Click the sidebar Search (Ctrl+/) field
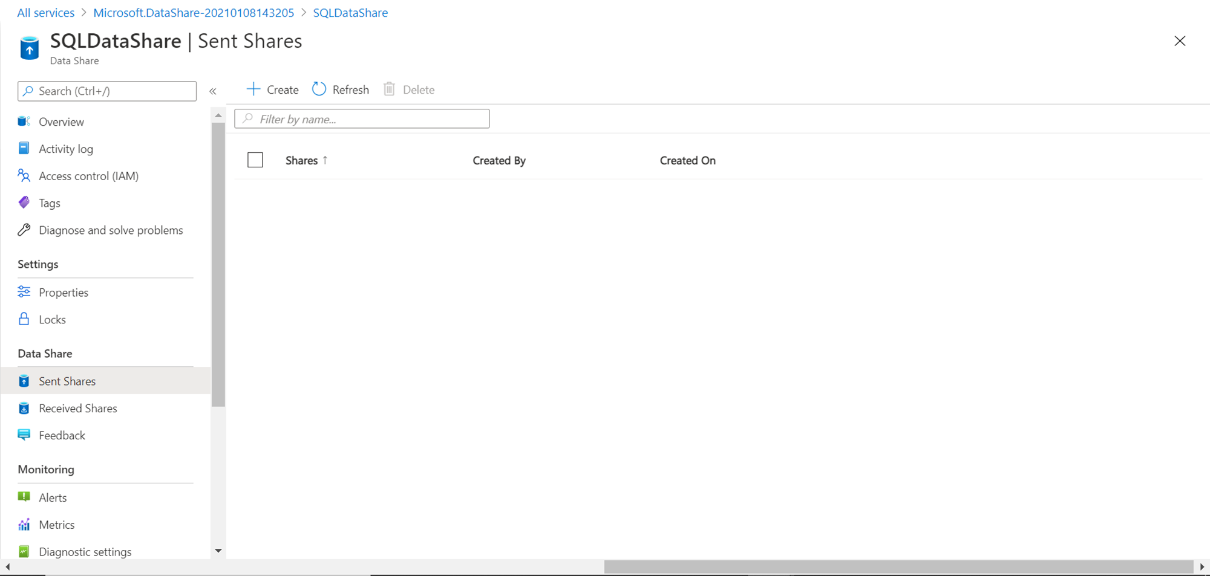This screenshot has height=576, width=1210. click(x=107, y=91)
